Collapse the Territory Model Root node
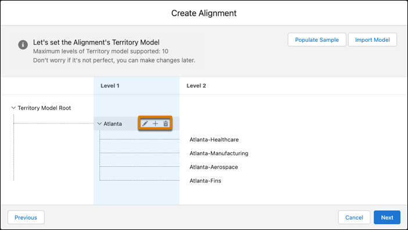408x230 pixels. pos(13,108)
